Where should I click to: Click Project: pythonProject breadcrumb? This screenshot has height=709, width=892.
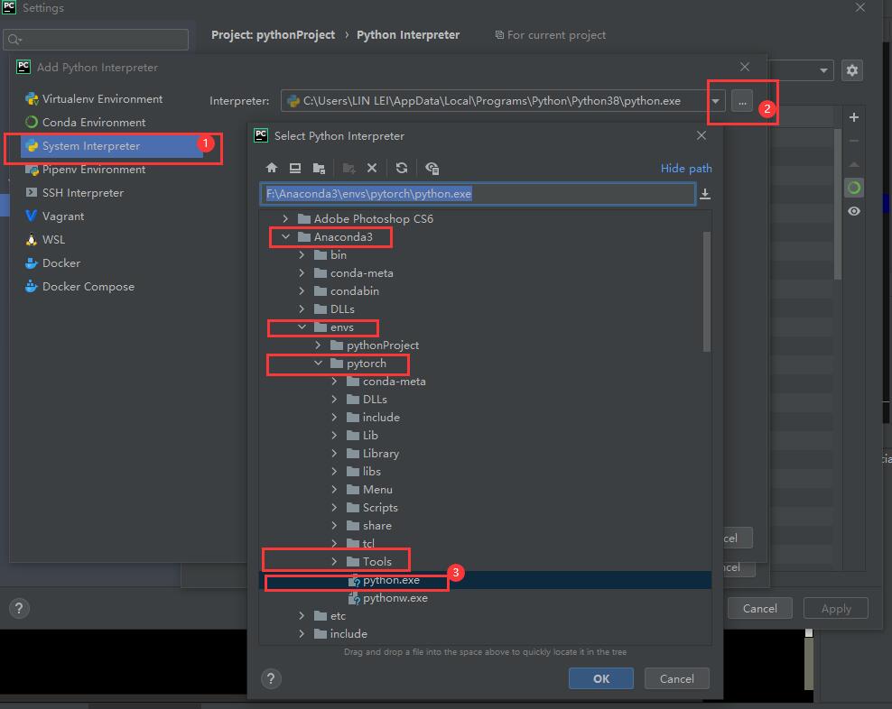coord(273,34)
